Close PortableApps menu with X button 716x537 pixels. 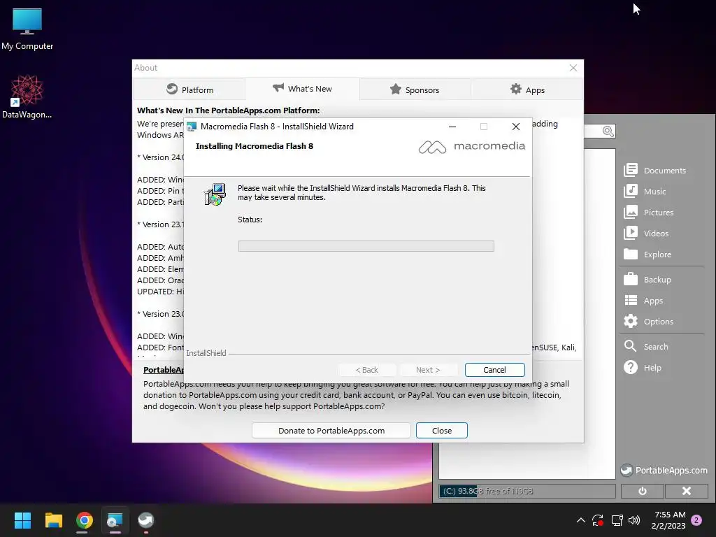(687, 491)
